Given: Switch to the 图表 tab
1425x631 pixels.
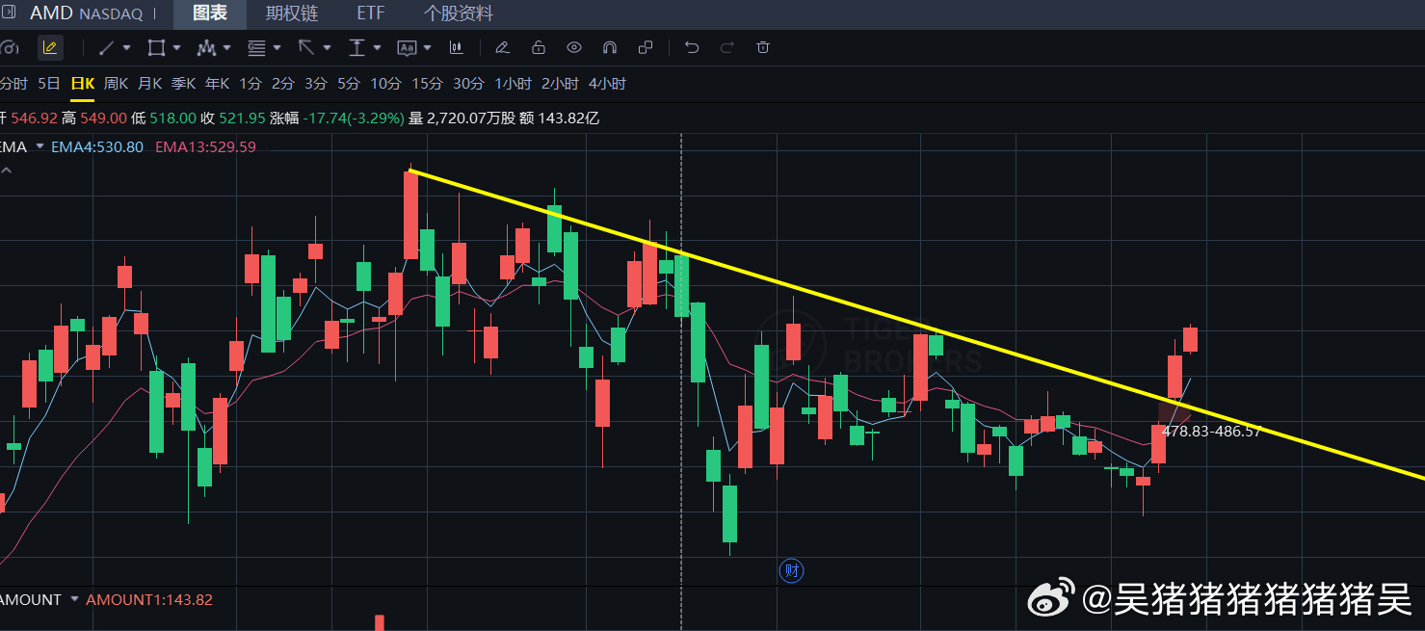Looking at the screenshot, I should (210, 13).
